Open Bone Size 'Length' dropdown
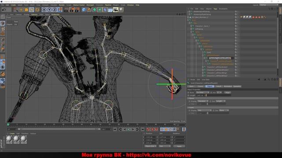The width and height of the screenshot is (282, 158). (x=220, y=101)
